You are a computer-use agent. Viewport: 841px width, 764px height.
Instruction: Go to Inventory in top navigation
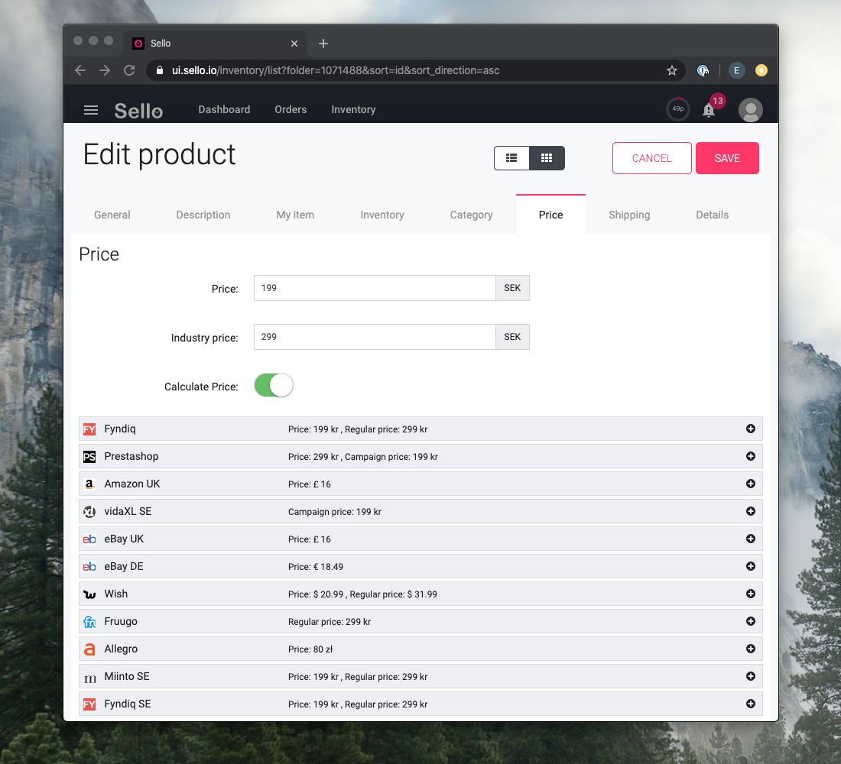point(353,110)
